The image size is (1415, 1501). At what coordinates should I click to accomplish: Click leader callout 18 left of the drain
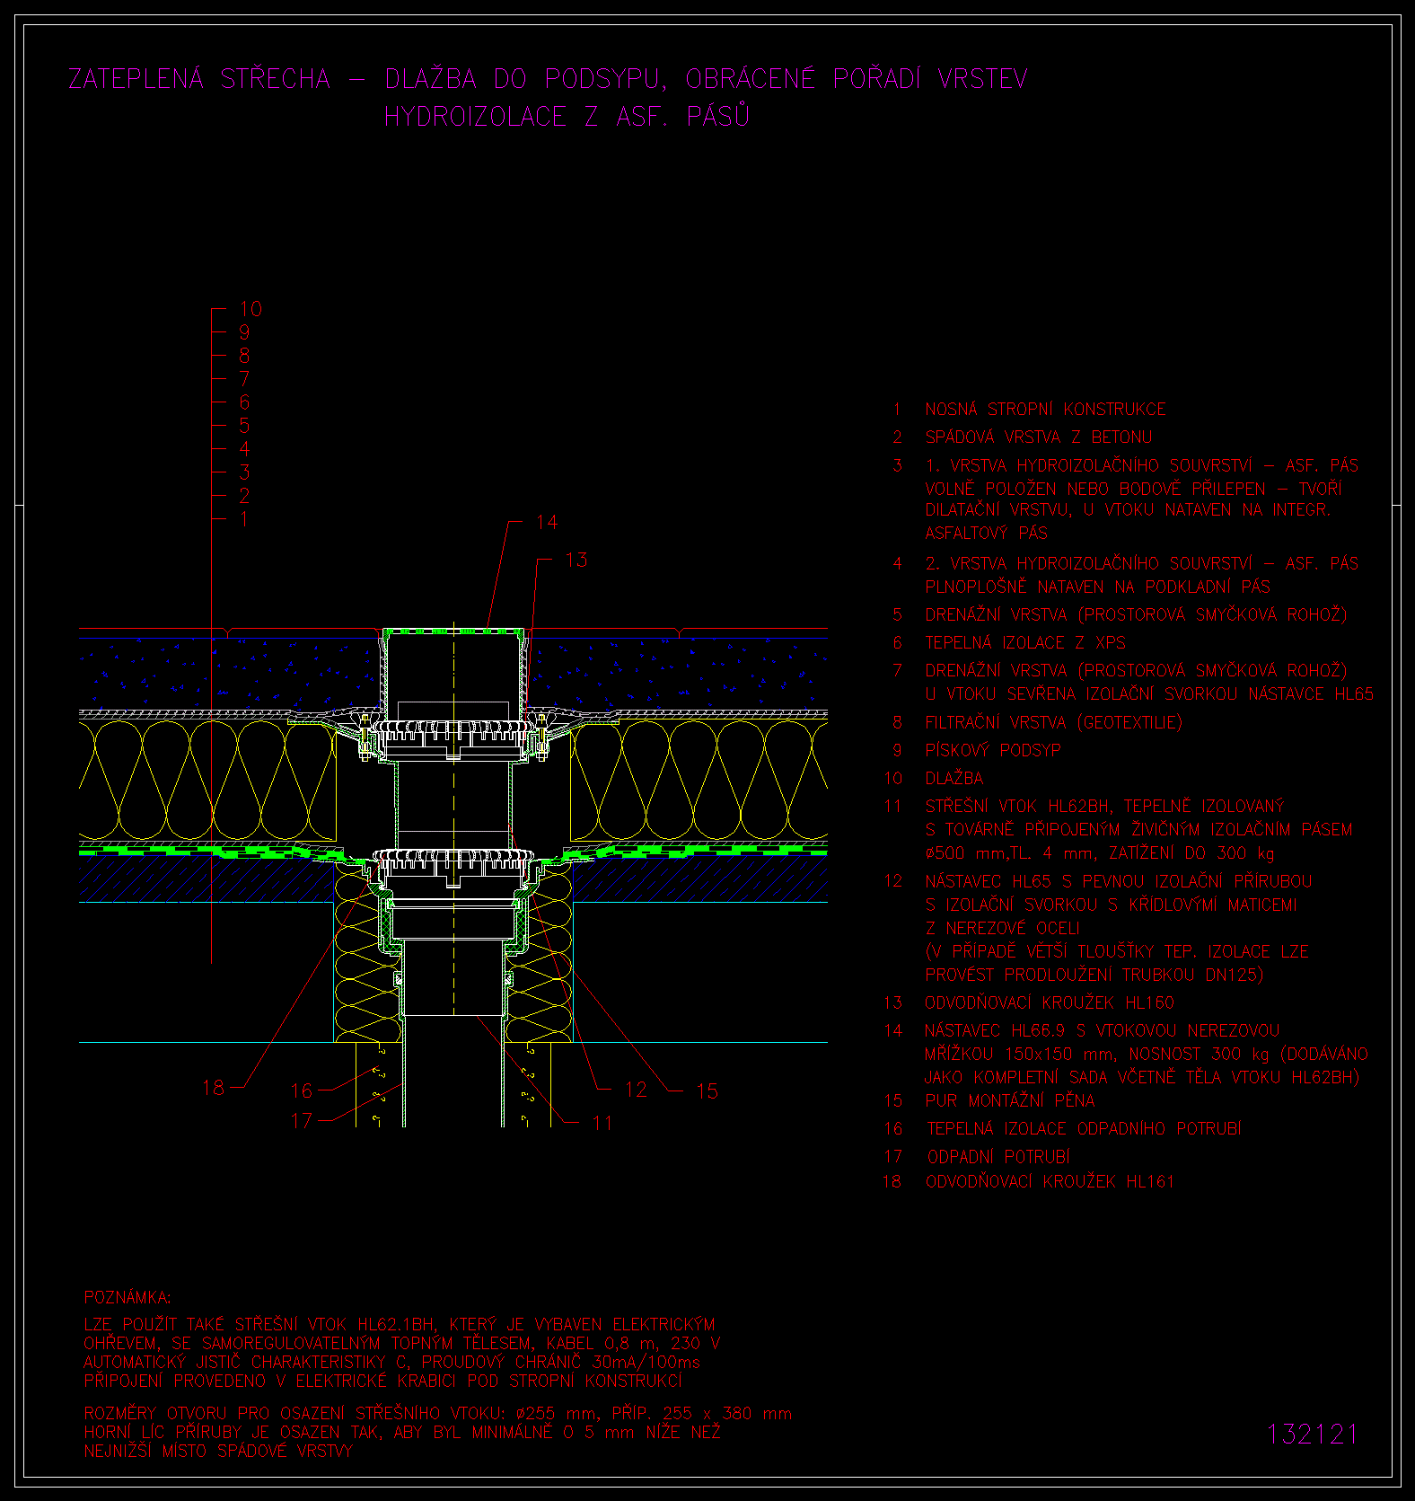pyautogui.click(x=214, y=1088)
